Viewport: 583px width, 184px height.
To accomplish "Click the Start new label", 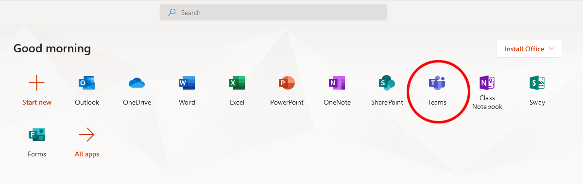I will (x=37, y=103).
